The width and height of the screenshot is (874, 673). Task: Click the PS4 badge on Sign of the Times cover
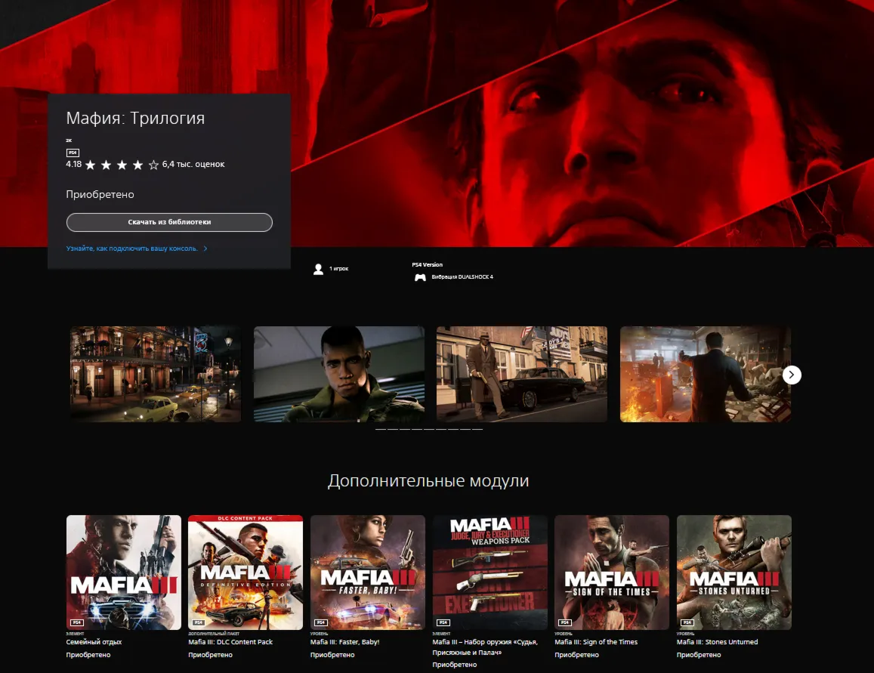pos(564,622)
